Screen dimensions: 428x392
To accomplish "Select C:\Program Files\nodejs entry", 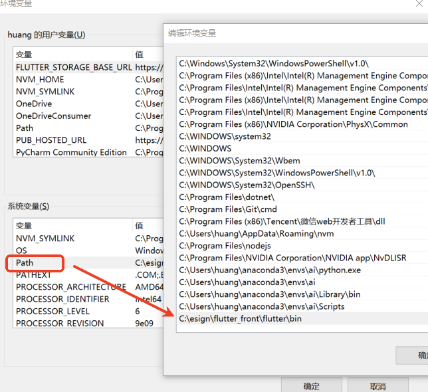I will (x=302, y=246).
